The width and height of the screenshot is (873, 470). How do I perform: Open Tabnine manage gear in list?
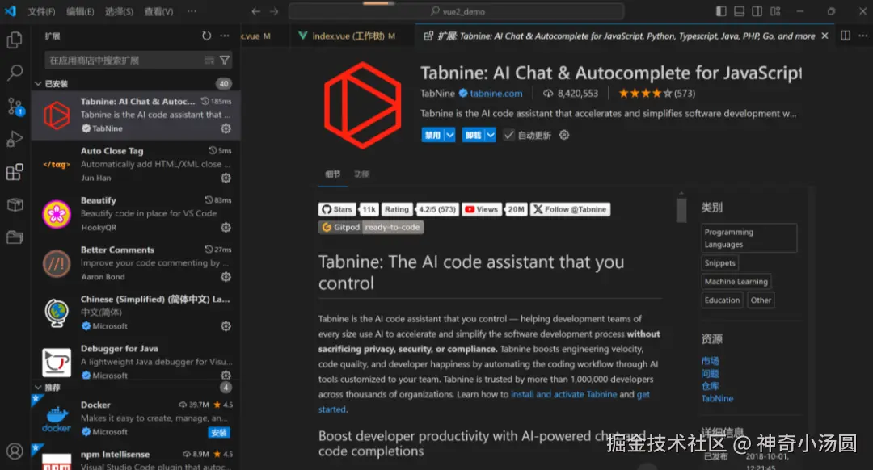coord(226,128)
